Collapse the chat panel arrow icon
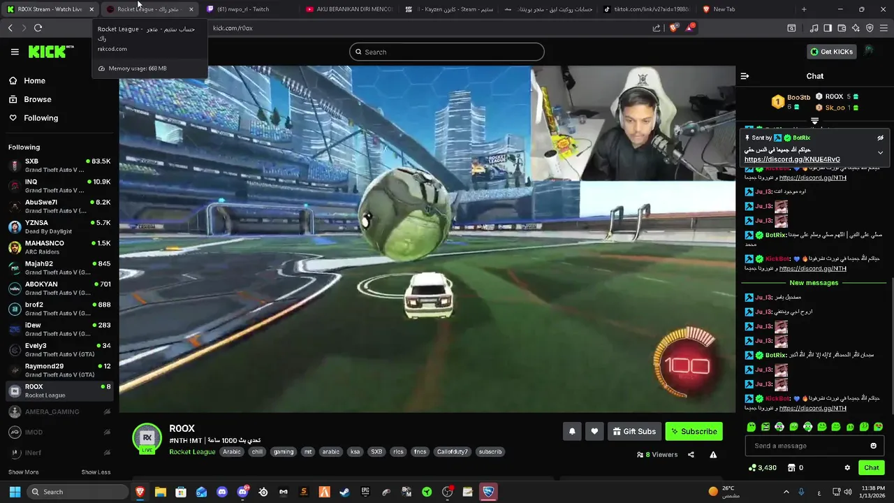This screenshot has height=503, width=894. (x=745, y=76)
